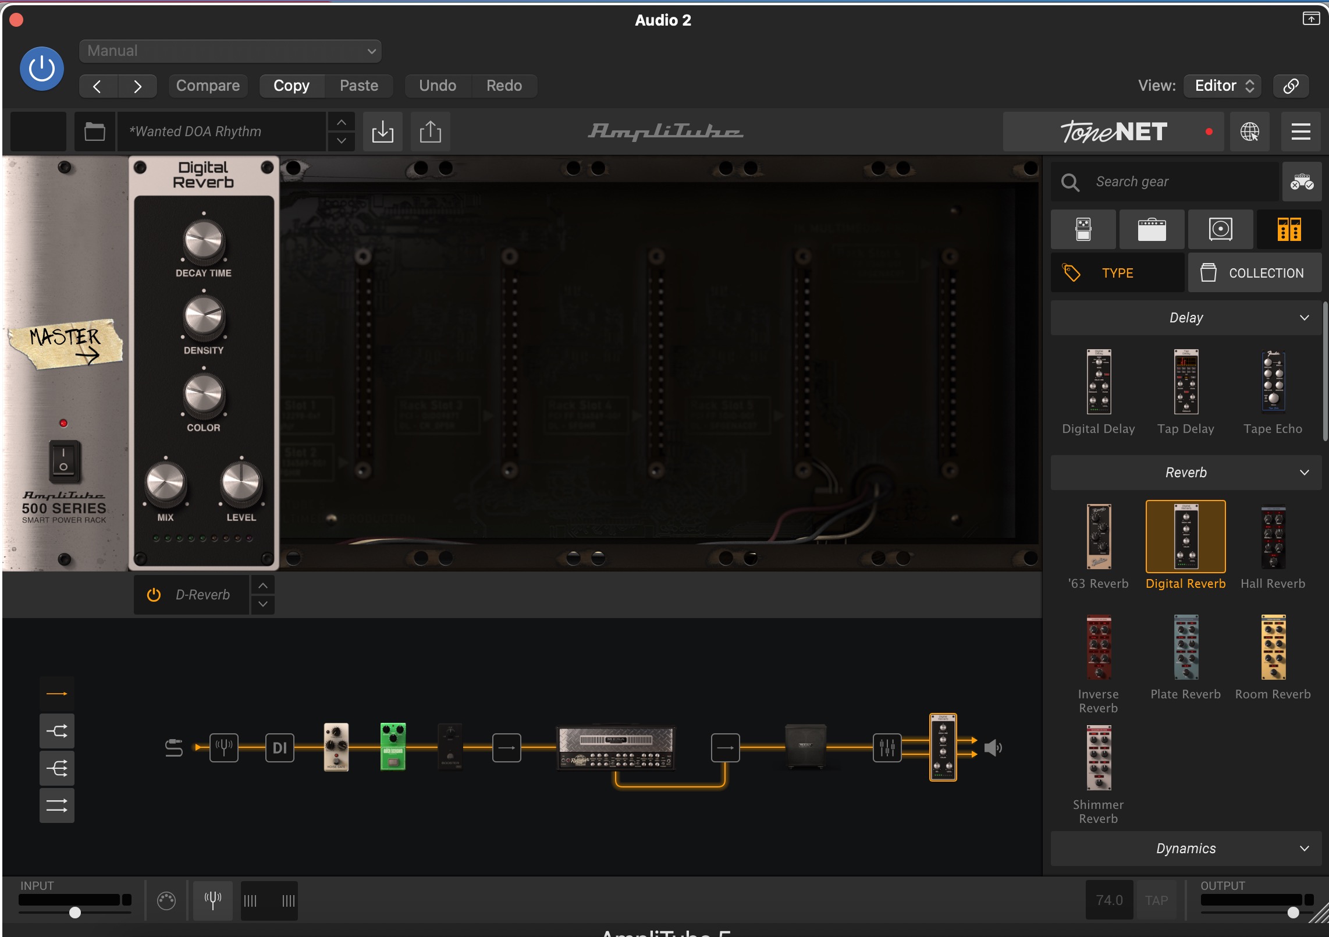Open the D-Reverb preset down arrow
1329x937 pixels.
click(263, 605)
